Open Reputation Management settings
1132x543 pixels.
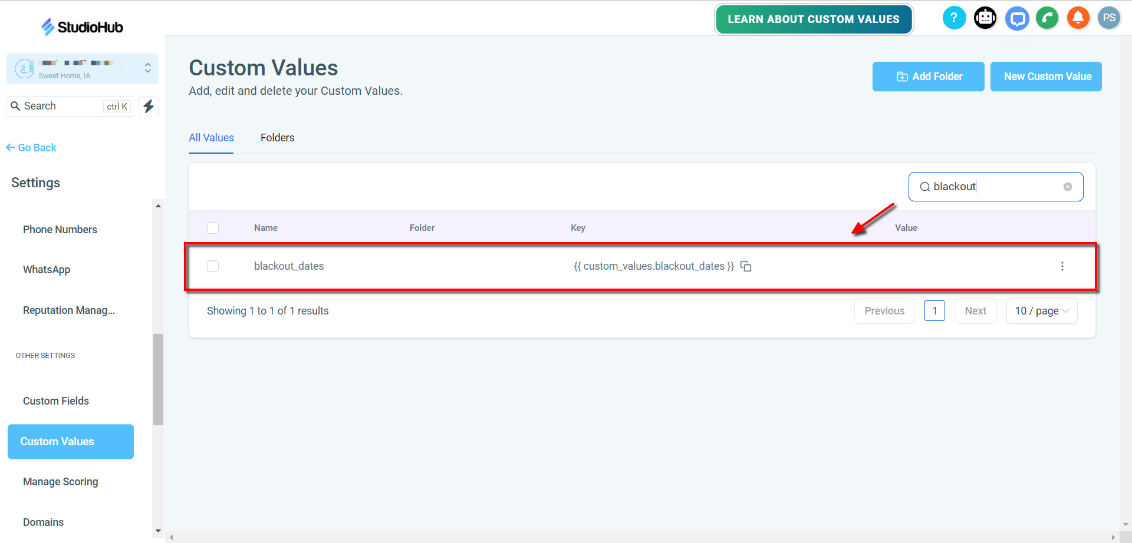click(69, 310)
